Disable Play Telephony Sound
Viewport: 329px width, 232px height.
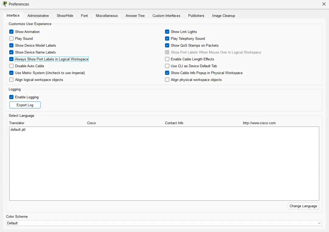pyautogui.click(x=167, y=39)
